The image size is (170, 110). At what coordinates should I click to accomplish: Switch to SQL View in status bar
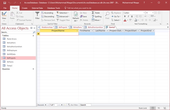click(x=159, y=108)
